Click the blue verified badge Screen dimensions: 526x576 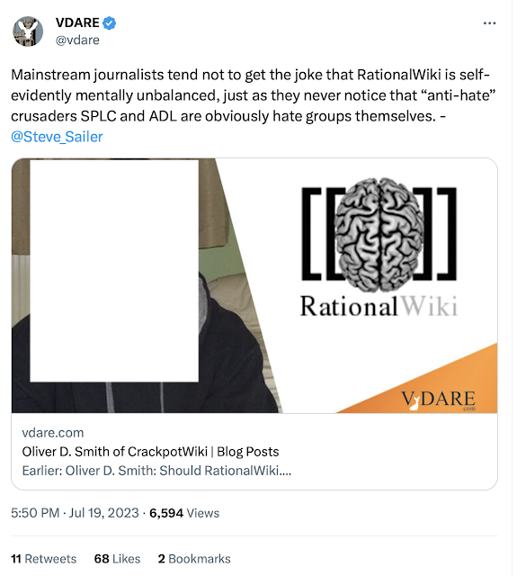(x=109, y=23)
